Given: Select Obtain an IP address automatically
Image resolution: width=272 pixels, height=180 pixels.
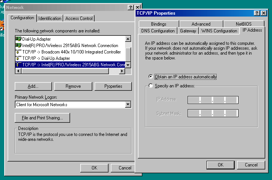Looking at the screenshot, I should pos(151,77).
